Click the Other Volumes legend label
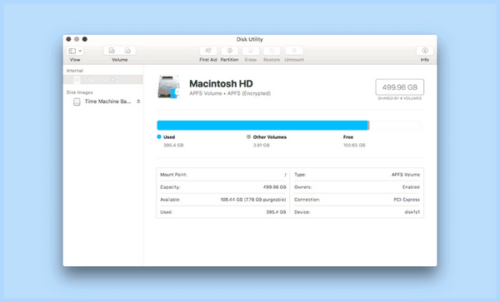Image resolution: width=500 pixels, height=302 pixels. click(270, 137)
